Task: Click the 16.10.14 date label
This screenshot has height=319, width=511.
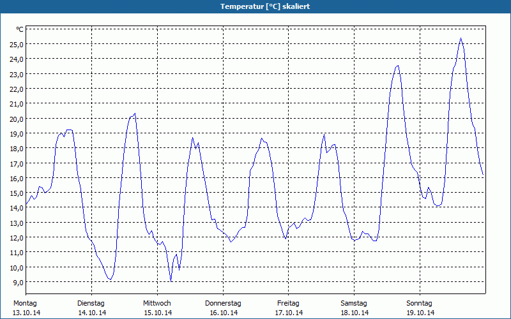Action: click(x=224, y=313)
